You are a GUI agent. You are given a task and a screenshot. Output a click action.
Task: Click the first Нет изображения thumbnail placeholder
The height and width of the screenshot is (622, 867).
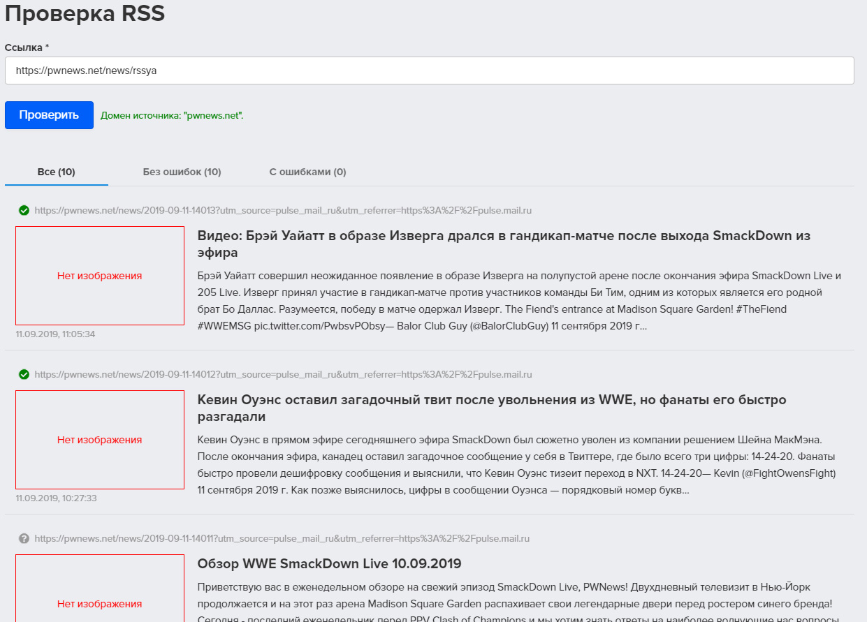click(100, 276)
